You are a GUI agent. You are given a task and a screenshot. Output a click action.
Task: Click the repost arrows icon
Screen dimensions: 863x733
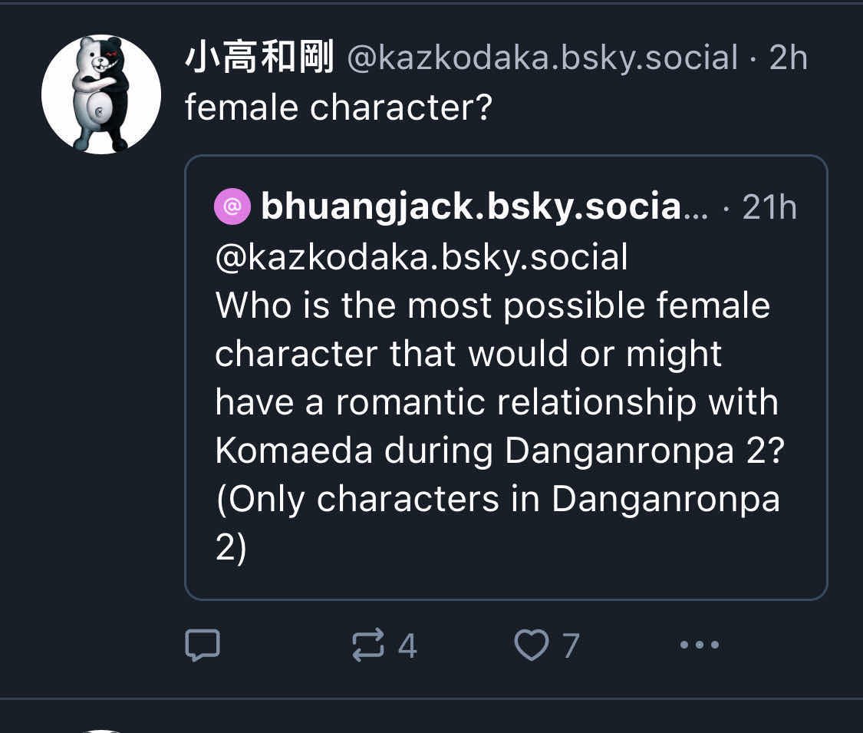[368, 646]
